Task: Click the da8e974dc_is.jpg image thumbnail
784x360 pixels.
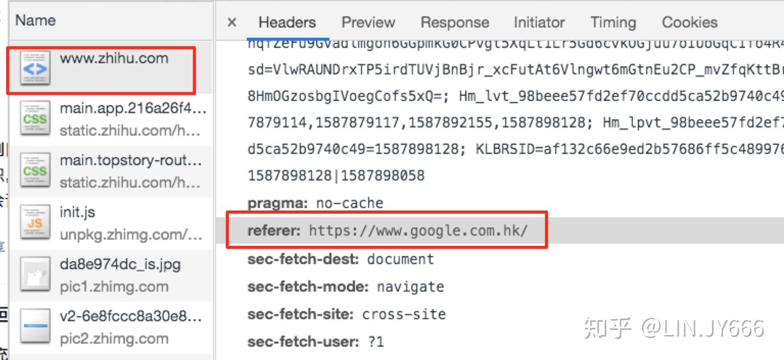Action: [x=35, y=275]
